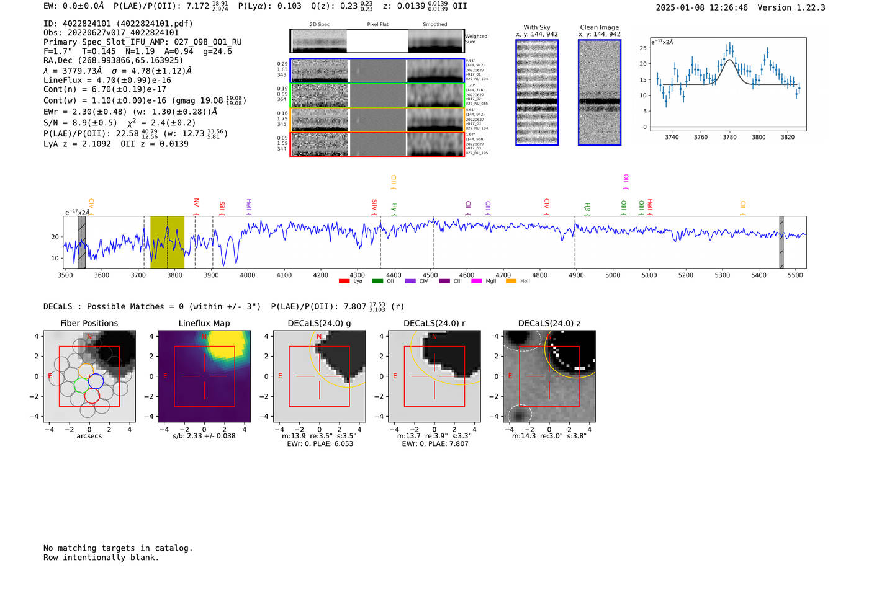Select the orange-bordered 2D spectrum row
Viewport: 869px width, 591px height.
point(377,120)
